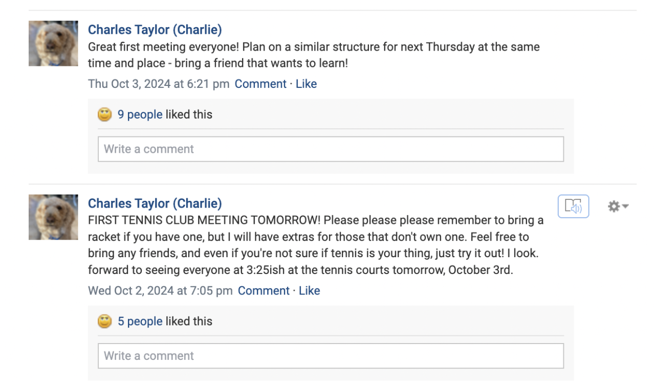Click Comment on the Oct 2 post
Viewport: 655px width, 387px height.
tap(264, 291)
